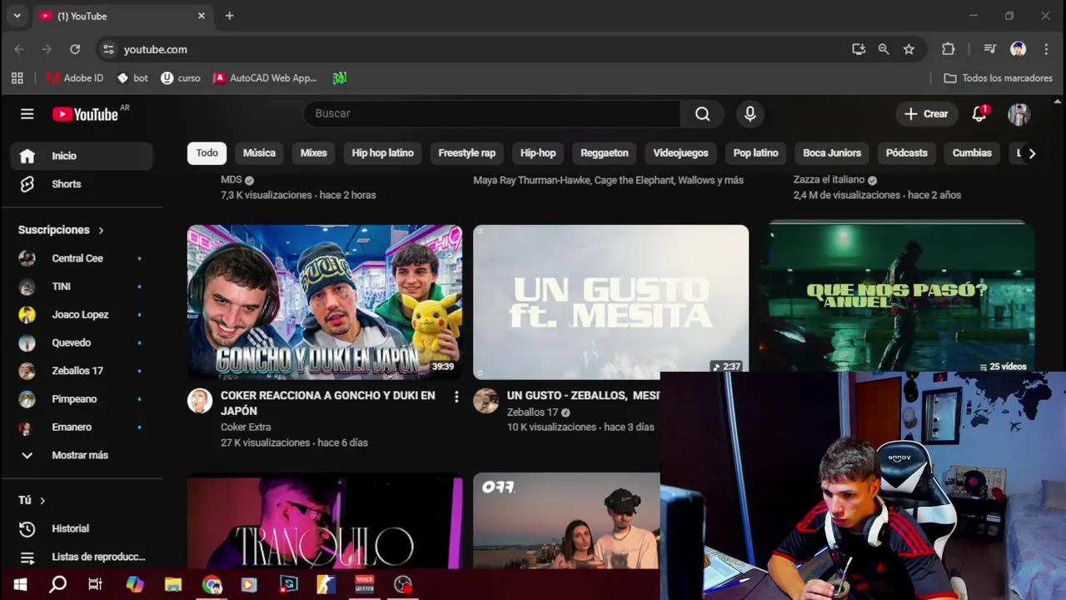This screenshot has width=1066, height=600.
Task: Start voice search with the microphone
Action: point(750,114)
